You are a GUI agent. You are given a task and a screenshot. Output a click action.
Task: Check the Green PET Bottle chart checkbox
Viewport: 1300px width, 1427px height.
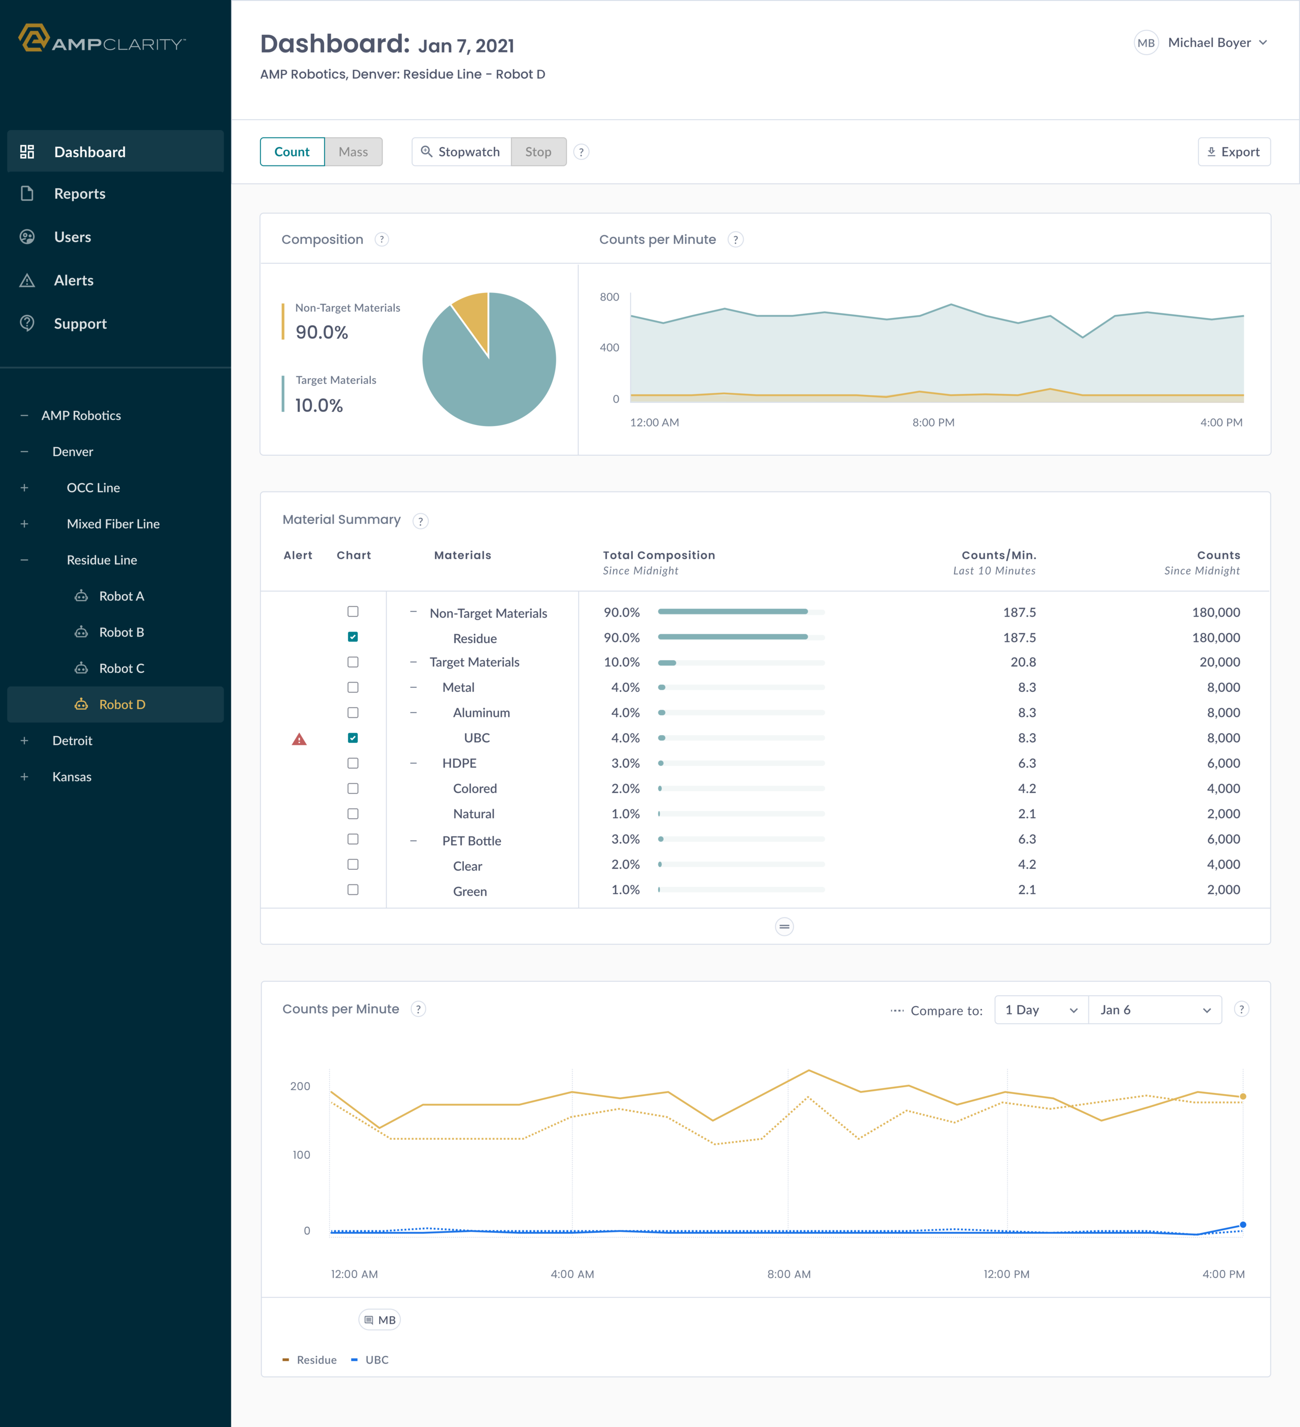(x=353, y=890)
